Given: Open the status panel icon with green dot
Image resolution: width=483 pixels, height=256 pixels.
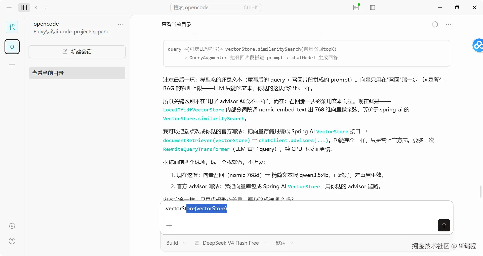Looking at the screenshot, I should pyautogui.click(x=356, y=7).
